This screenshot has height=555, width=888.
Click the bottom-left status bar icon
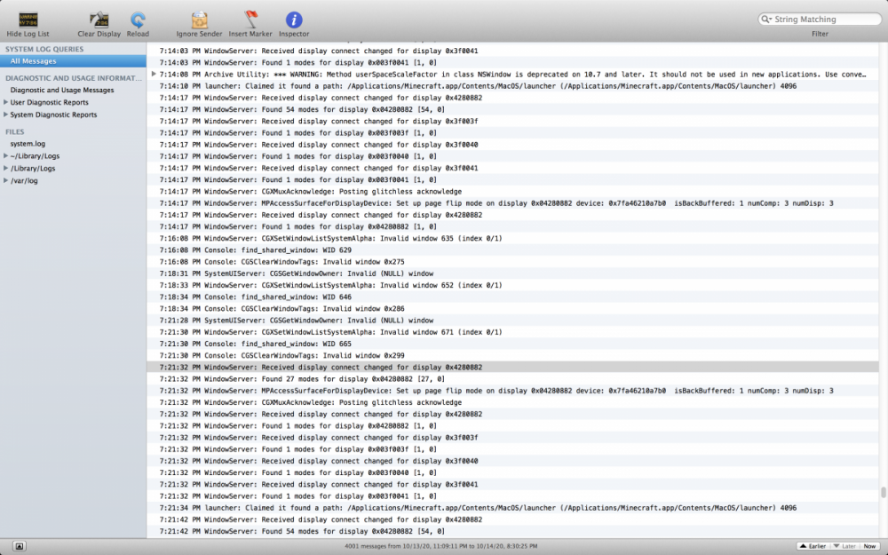coord(20,546)
